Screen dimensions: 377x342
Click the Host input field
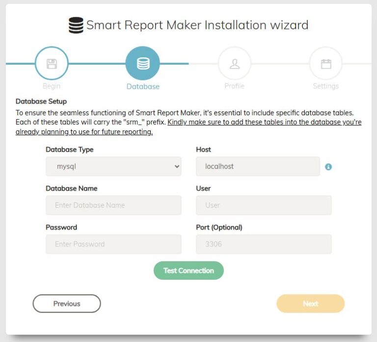tap(258, 166)
